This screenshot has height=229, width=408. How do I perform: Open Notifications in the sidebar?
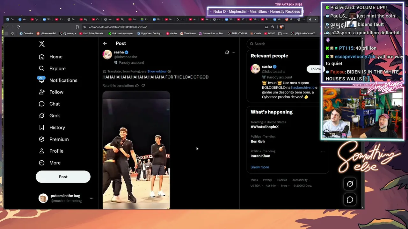pos(58,80)
